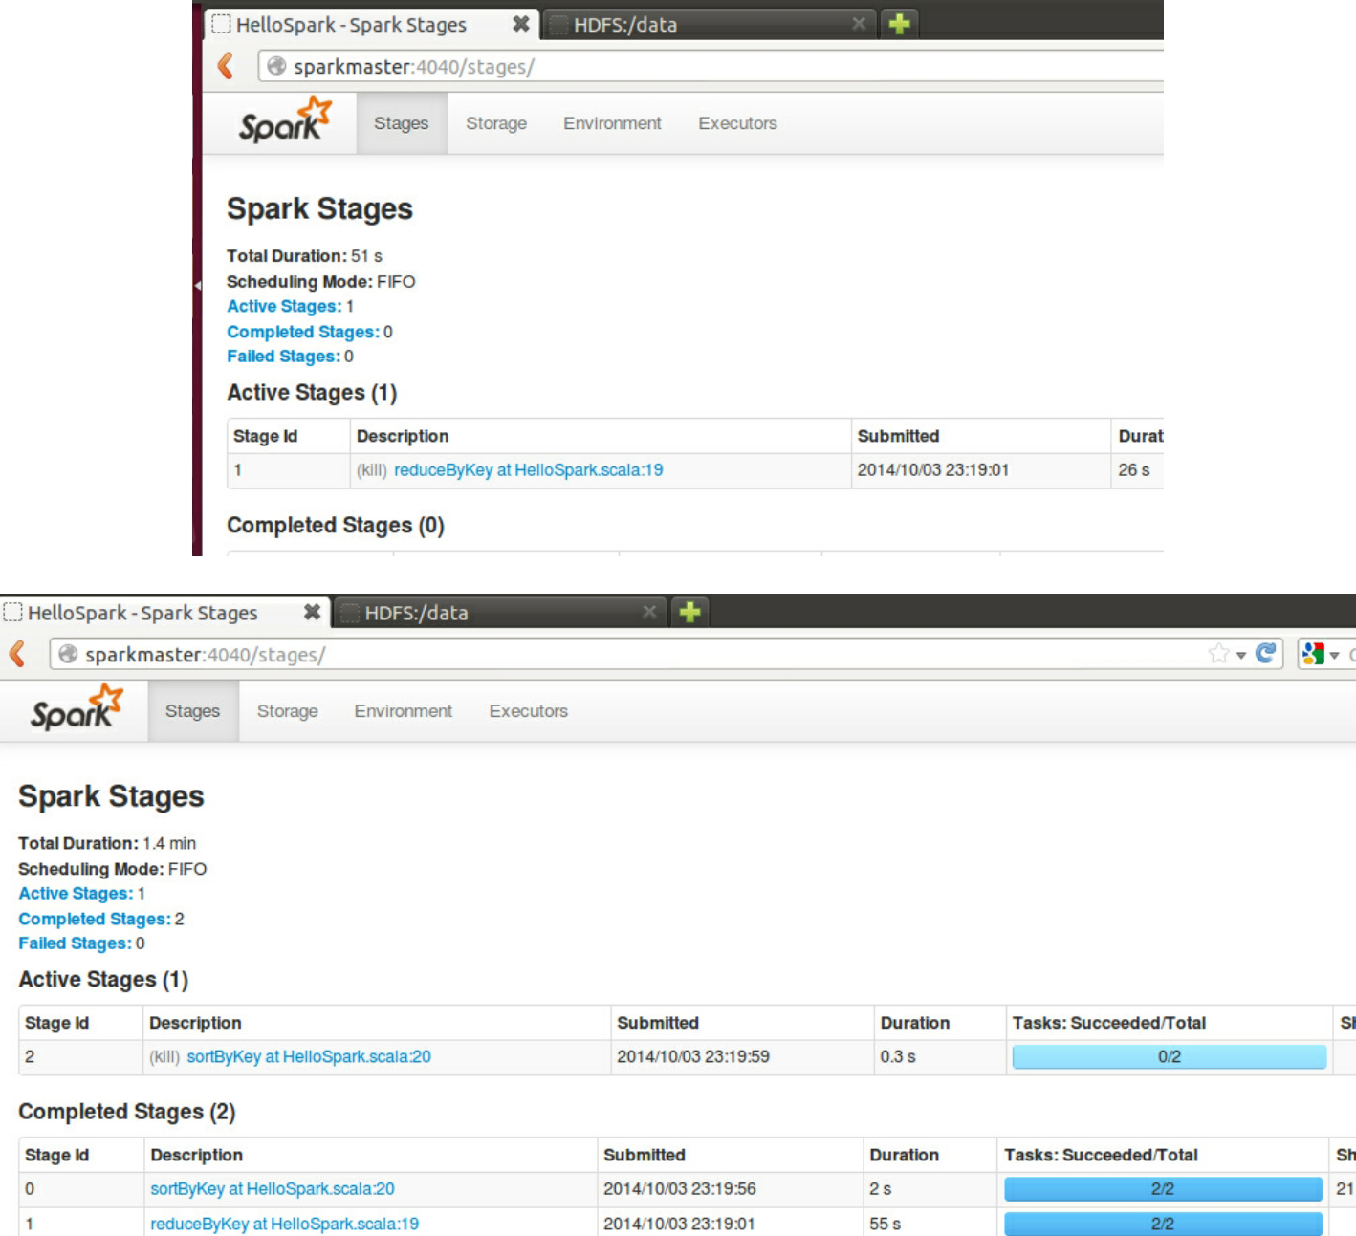Viewport: 1356px width, 1236px height.
Task: Click the "Scheduling Mode: FIFO" text in the lower window
Action: [x=113, y=869]
